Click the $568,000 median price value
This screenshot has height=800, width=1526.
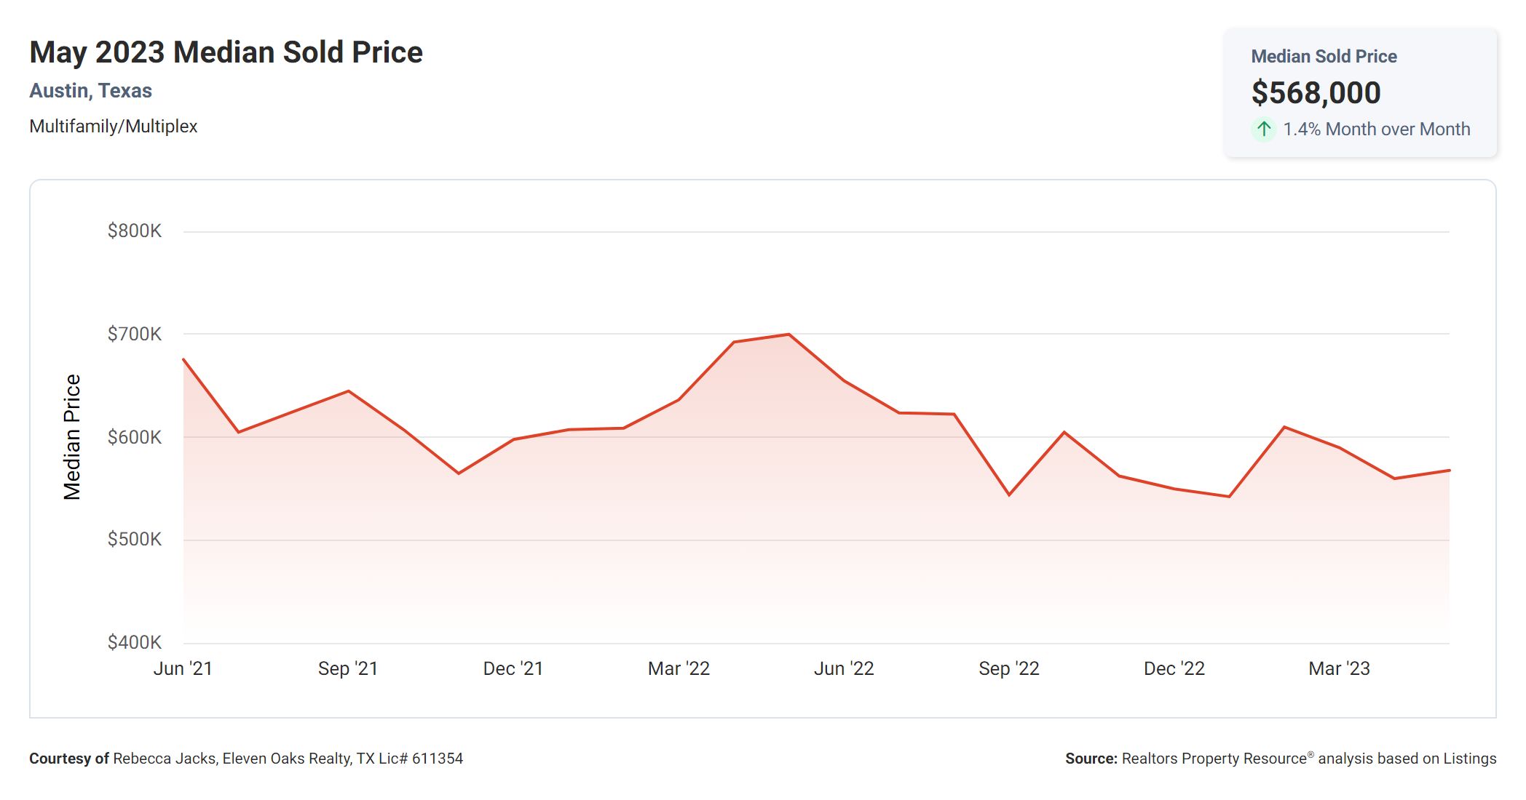pos(1316,92)
